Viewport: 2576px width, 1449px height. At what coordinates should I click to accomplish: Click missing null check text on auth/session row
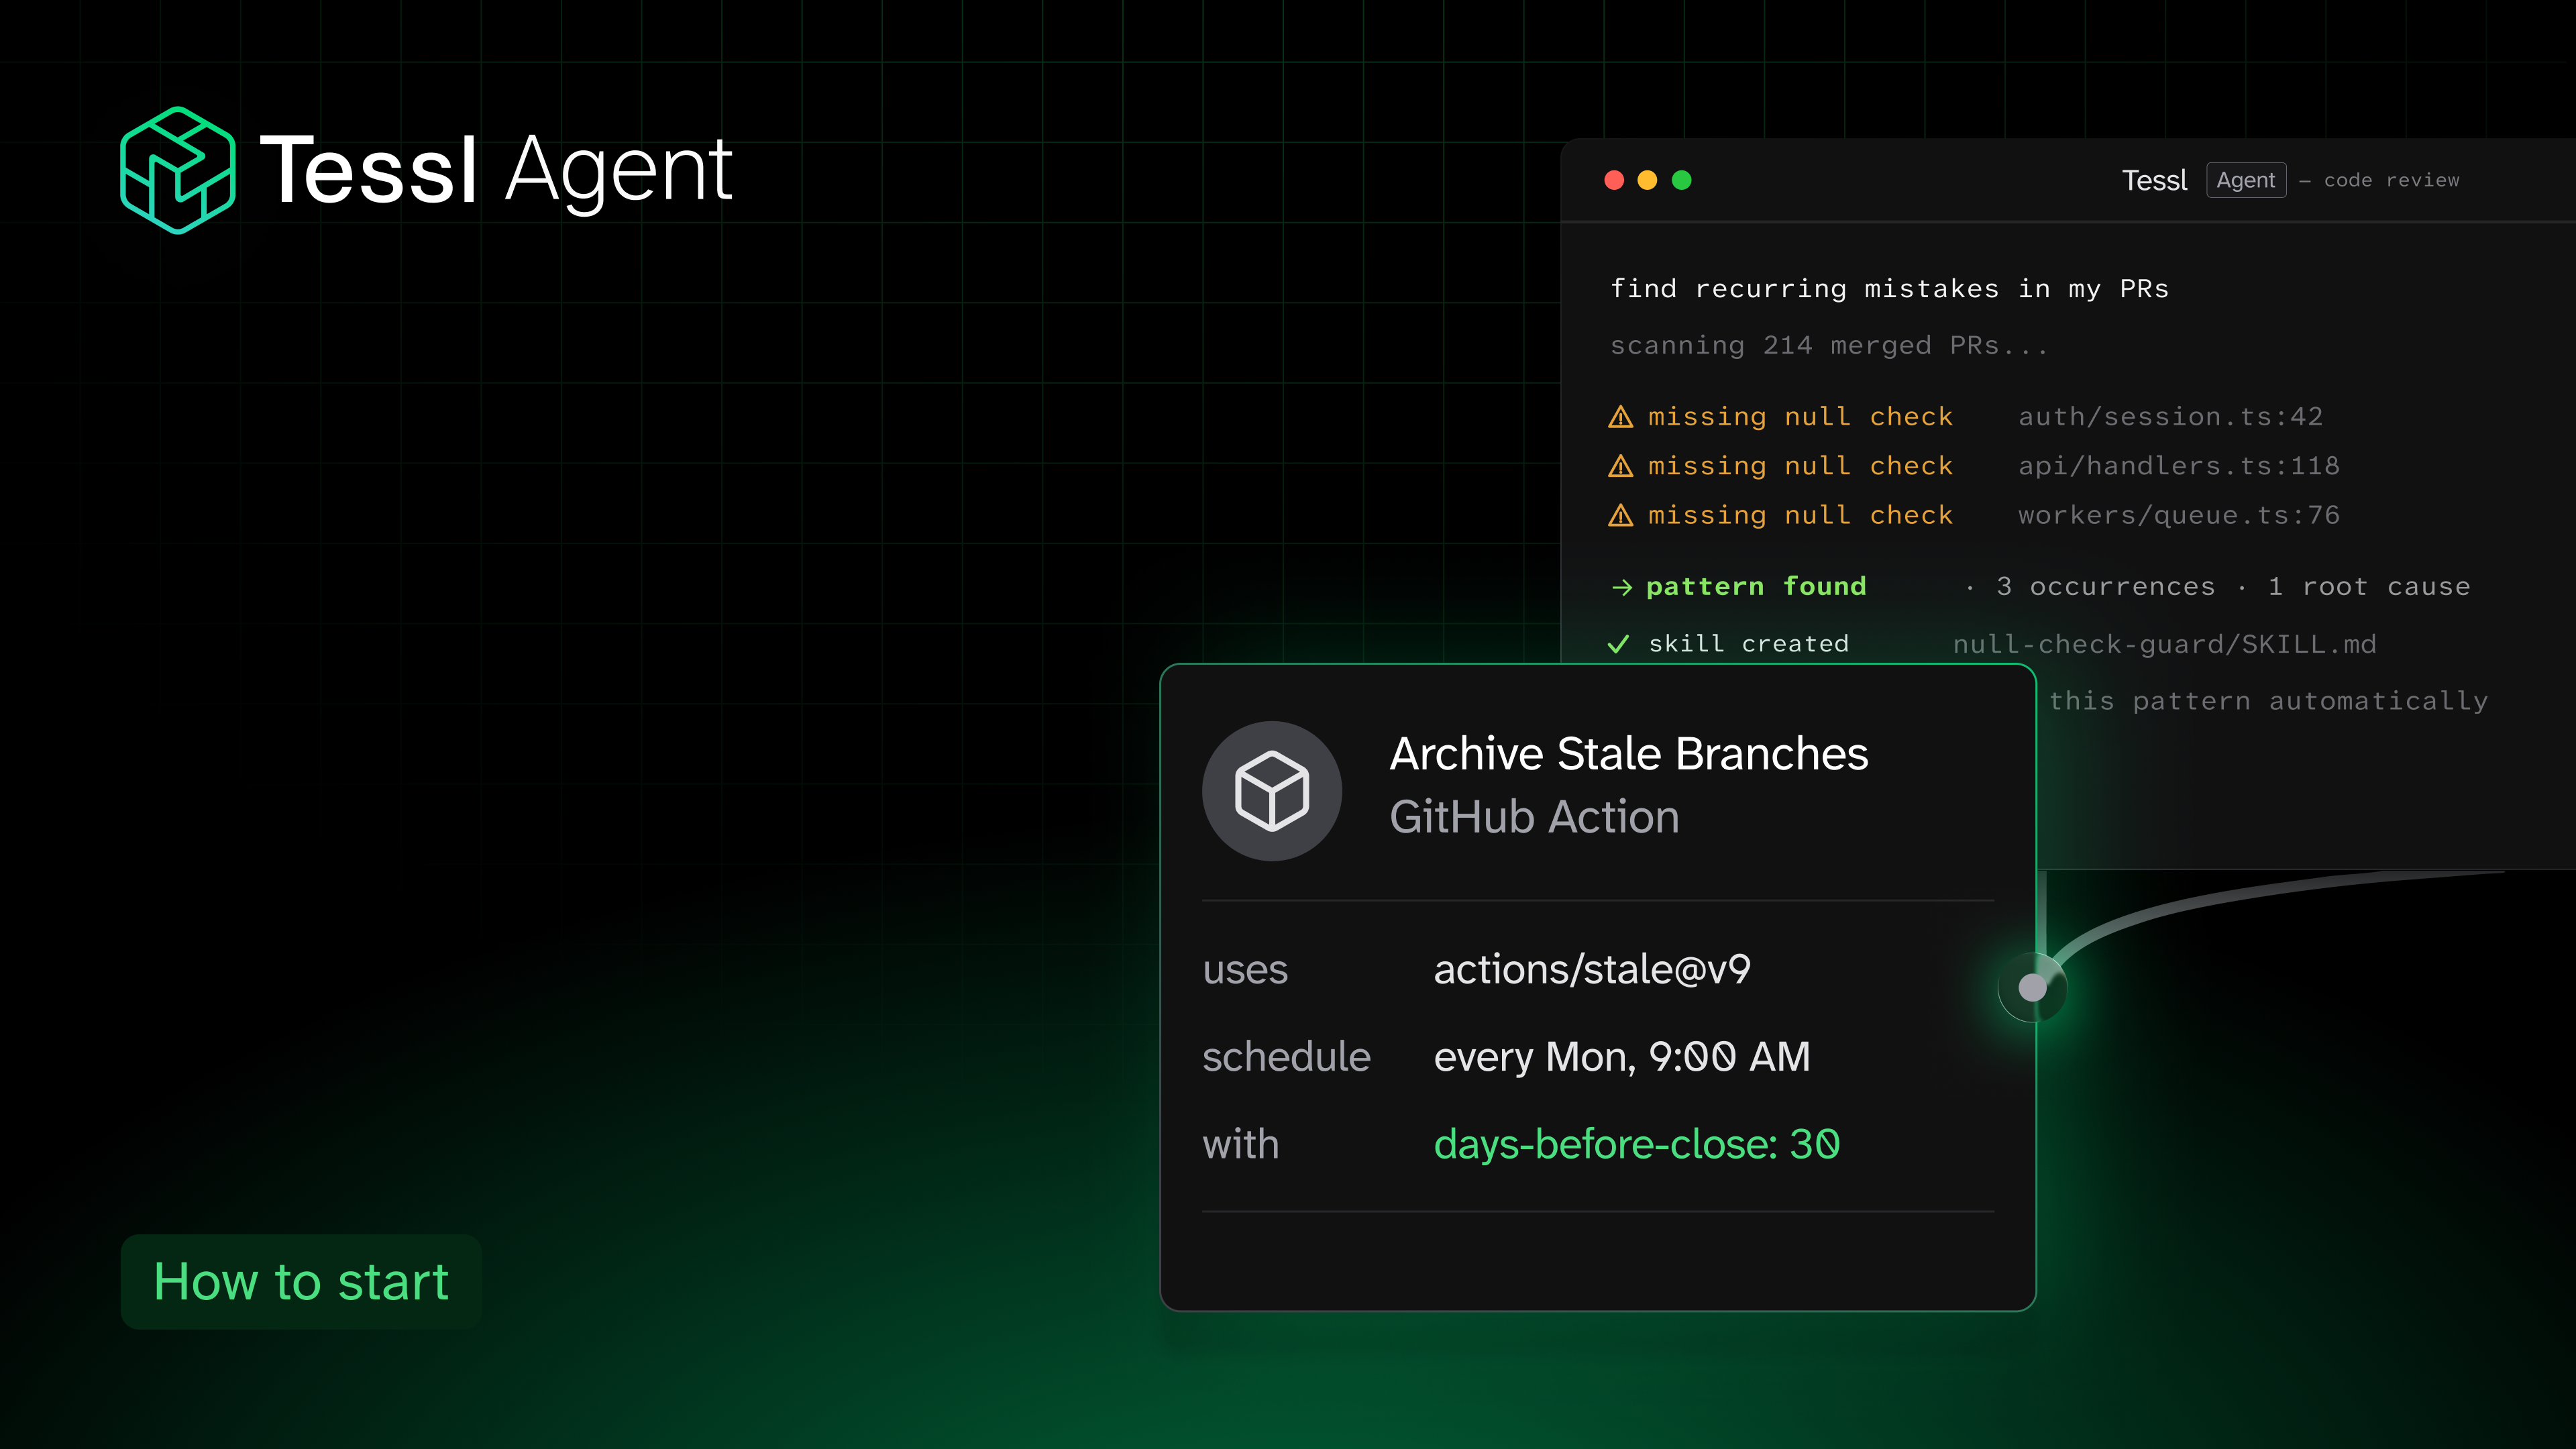tap(1800, 417)
